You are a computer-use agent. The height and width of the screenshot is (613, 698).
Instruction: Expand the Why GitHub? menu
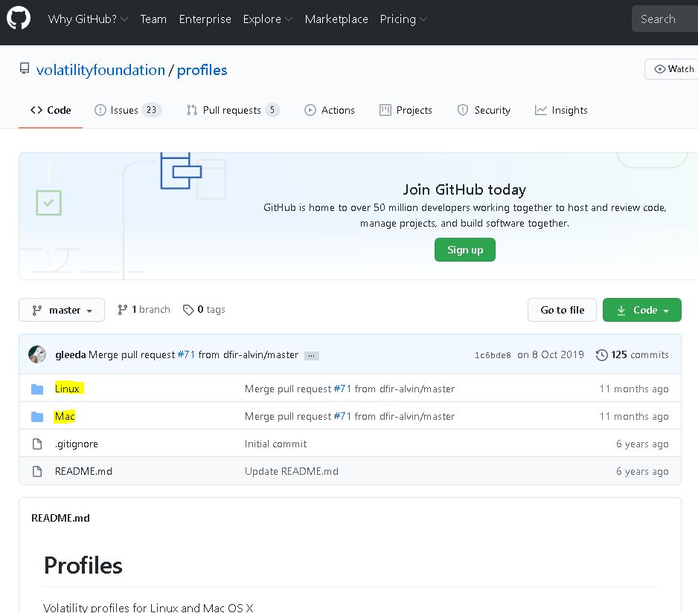point(88,19)
